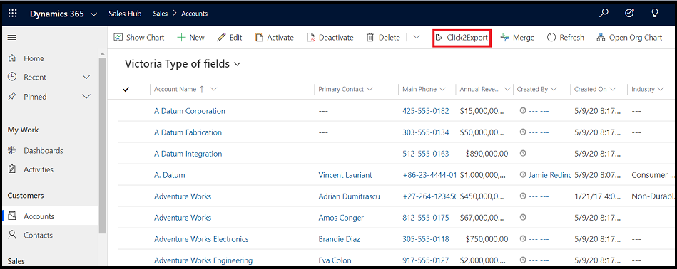Open the task flow checkmark-circle icon
Screen dimensions: 677x269
629,14
